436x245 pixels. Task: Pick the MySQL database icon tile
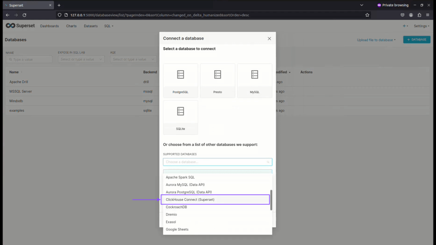(x=255, y=80)
